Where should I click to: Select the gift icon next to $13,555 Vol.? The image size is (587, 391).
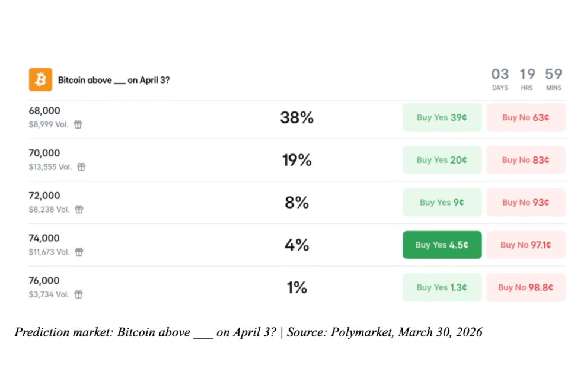[81, 167]
